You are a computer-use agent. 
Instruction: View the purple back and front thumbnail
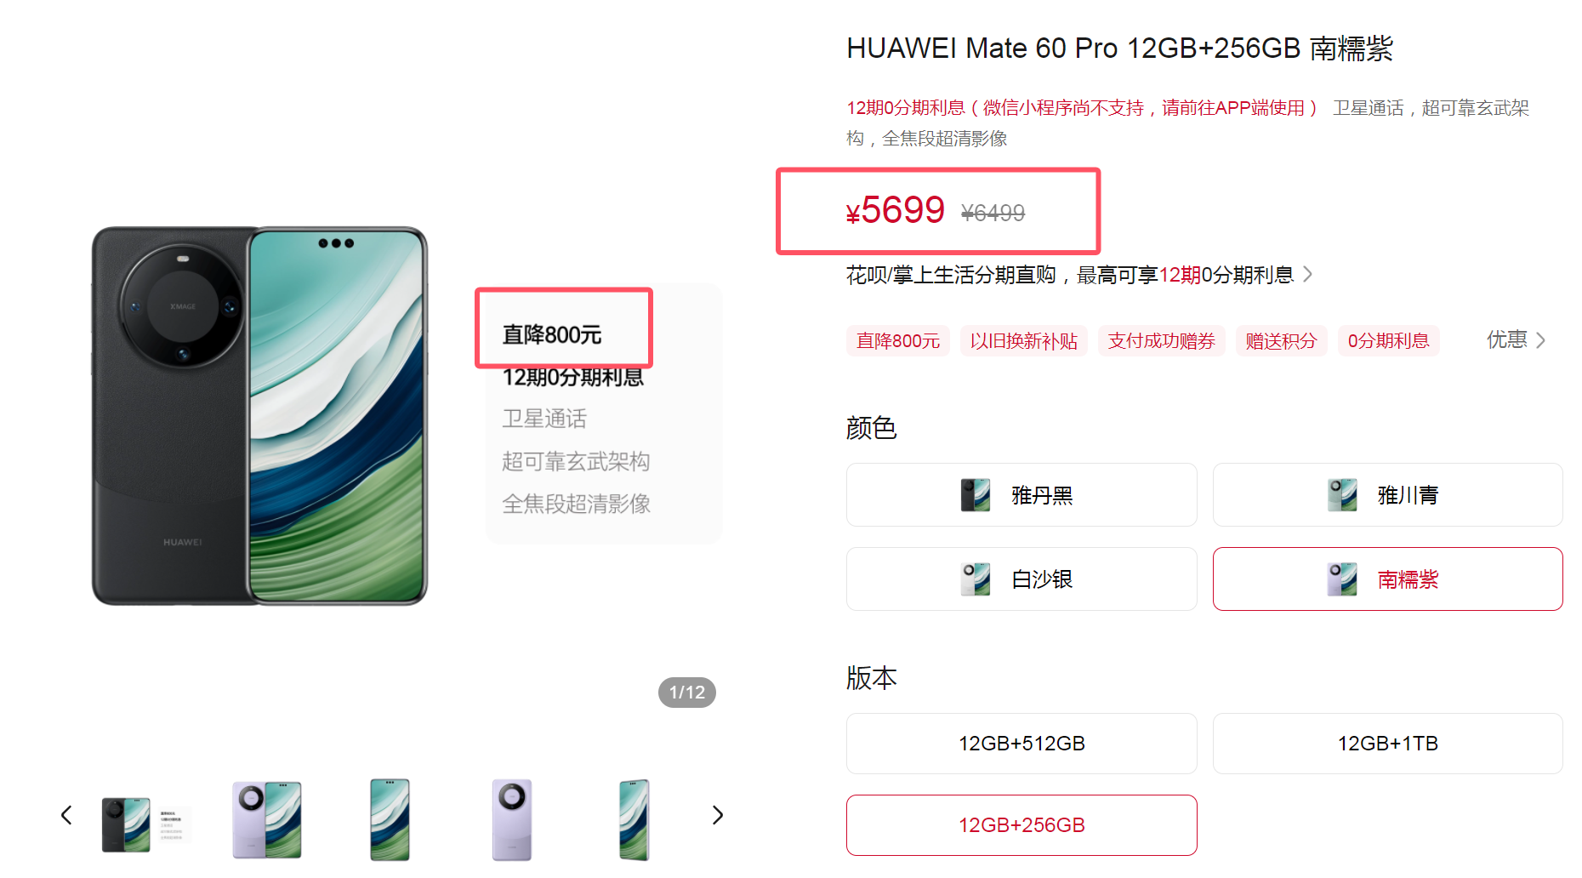click(x=267, y=820)
